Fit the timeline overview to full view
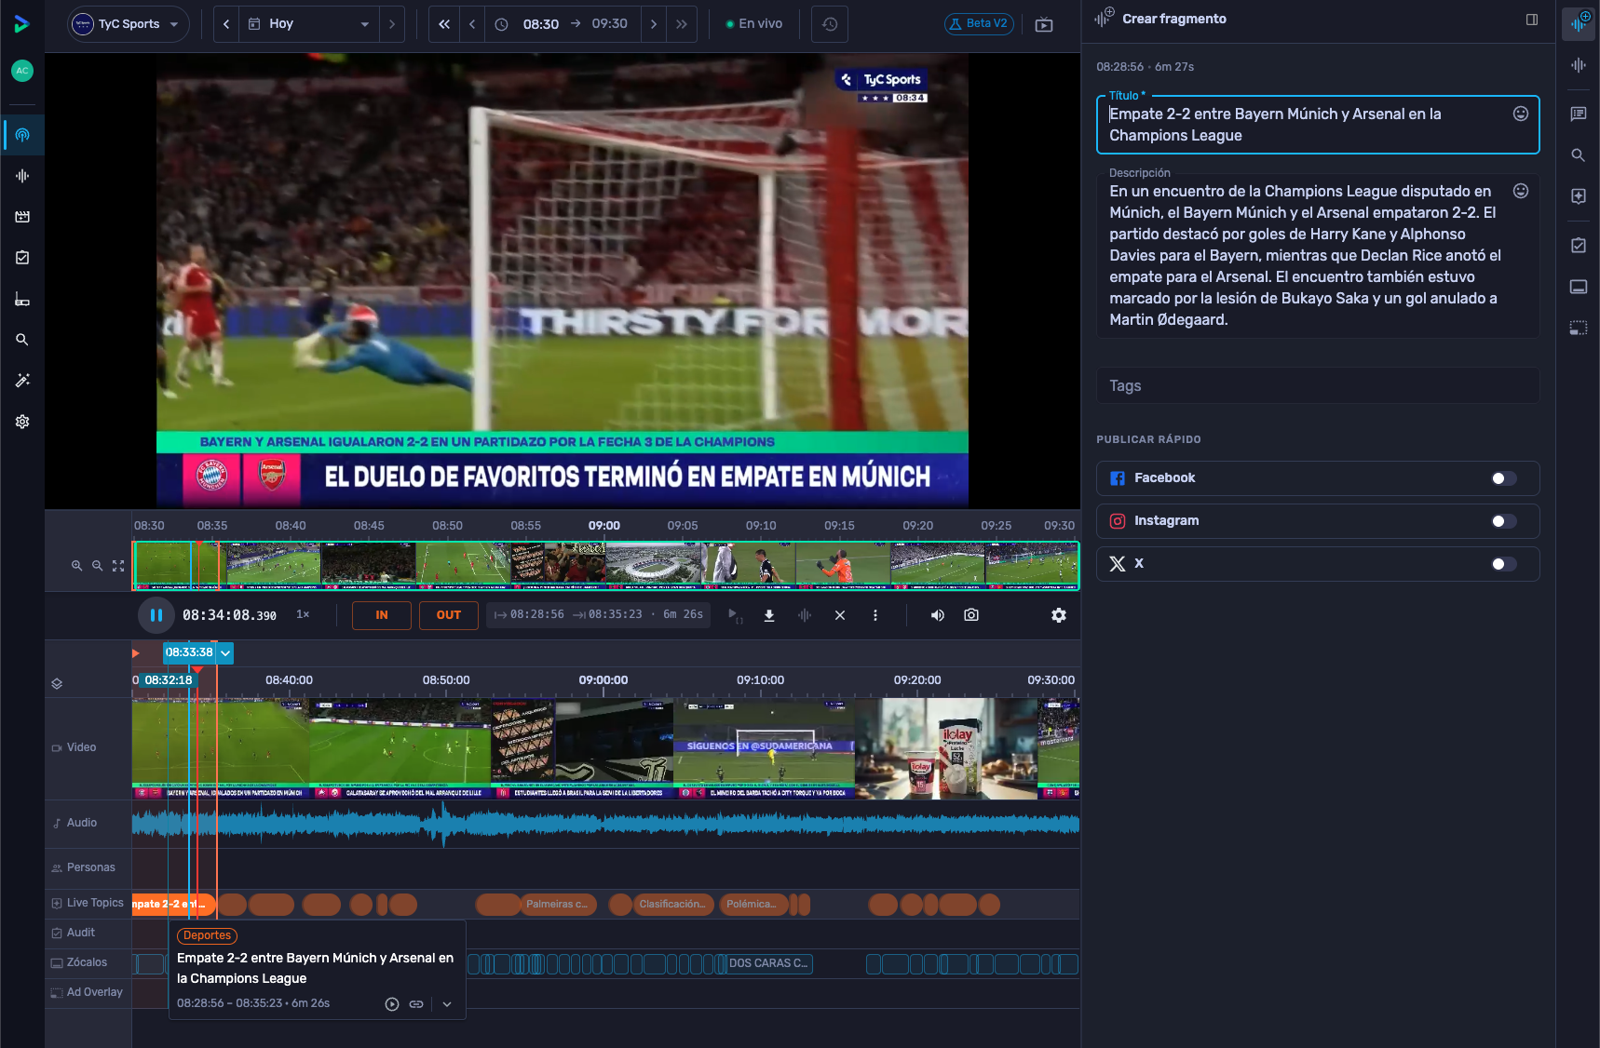 click(x=118, y=566)
